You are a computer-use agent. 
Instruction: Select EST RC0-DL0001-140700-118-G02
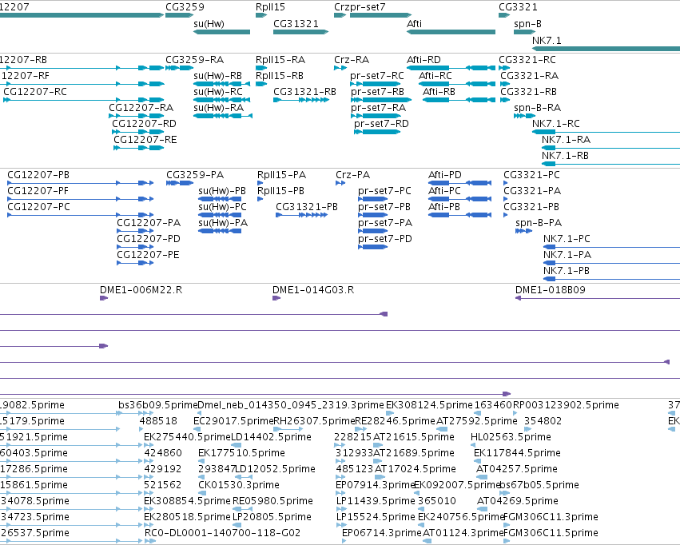point(222,533)
